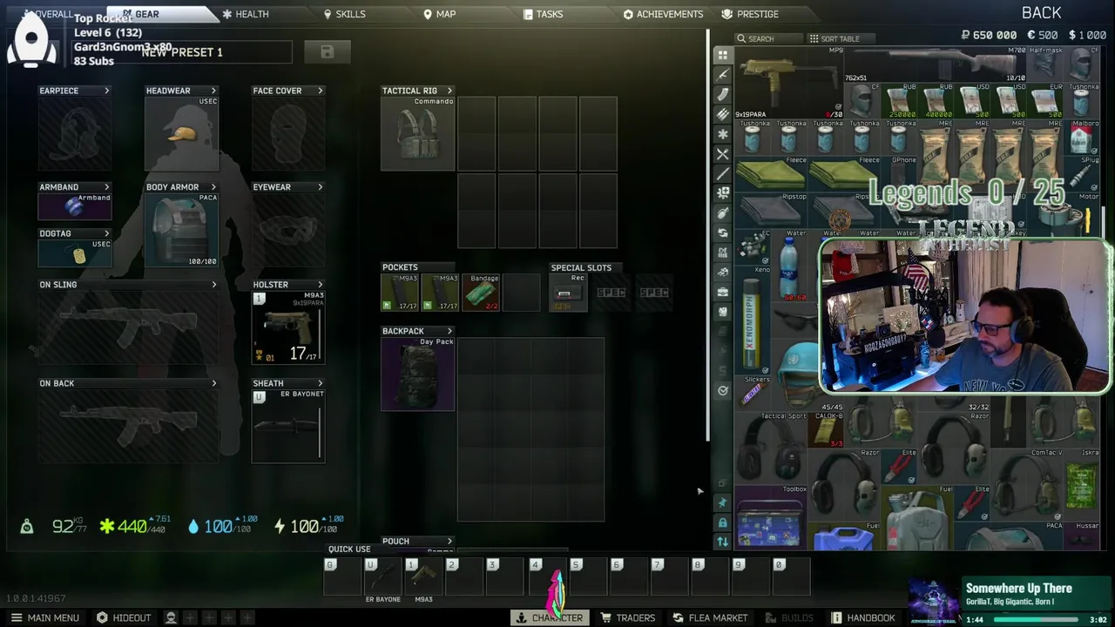Viewport: 1115px width, 627px height.
Task: Expand the Body Armor slot arrow
Action: pos(213,187)
